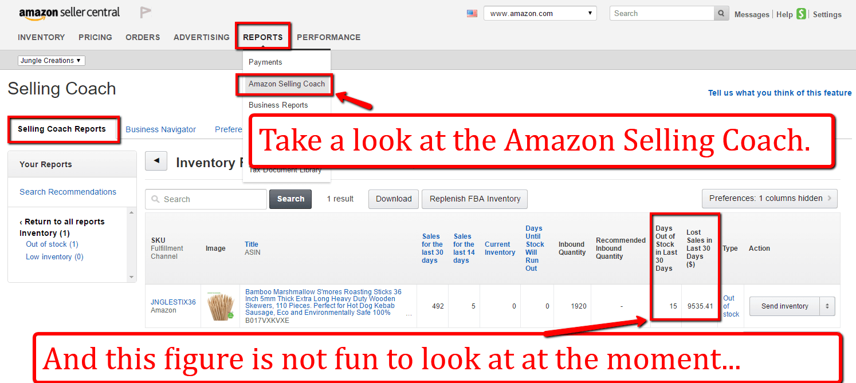Open the PERFORMANCE menu
856x383 pixels.
[329, 37]
